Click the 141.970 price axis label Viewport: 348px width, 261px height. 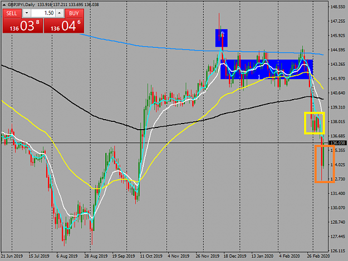(x=338, y=78)
